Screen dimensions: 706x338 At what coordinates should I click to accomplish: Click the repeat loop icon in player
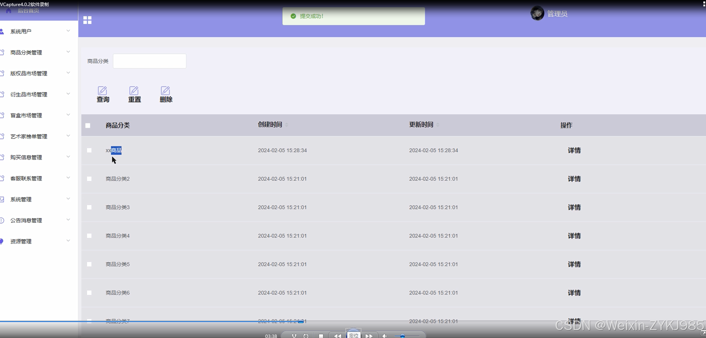(306, 335)
